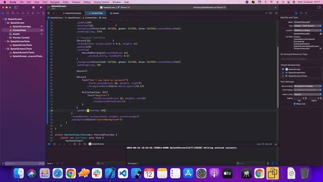This screenshot has height=182, width=323.
Task: Select SplashScreenApp file in the navigator
Action: tap(22, 27)
